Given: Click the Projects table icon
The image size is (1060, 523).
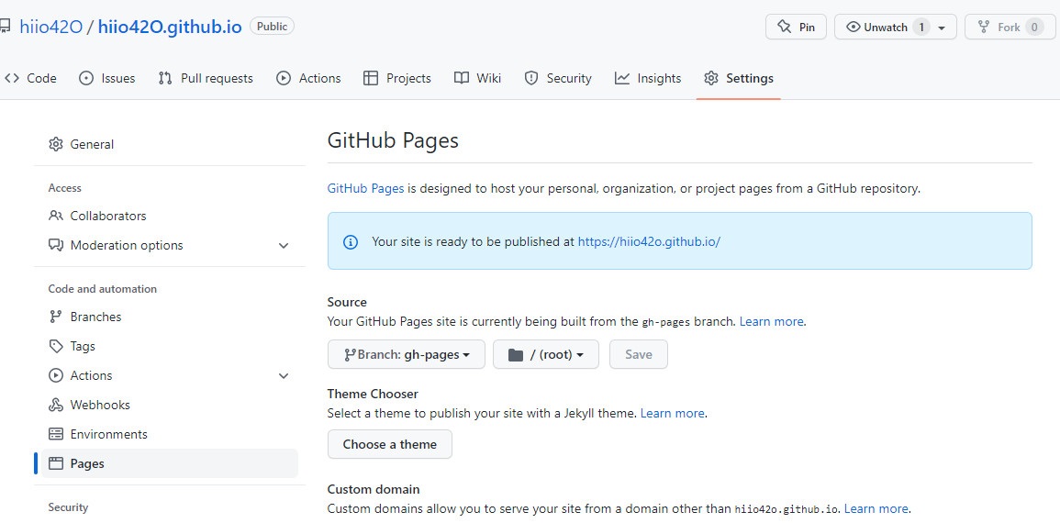Looking at the screenshot, I should coord(371,78).
